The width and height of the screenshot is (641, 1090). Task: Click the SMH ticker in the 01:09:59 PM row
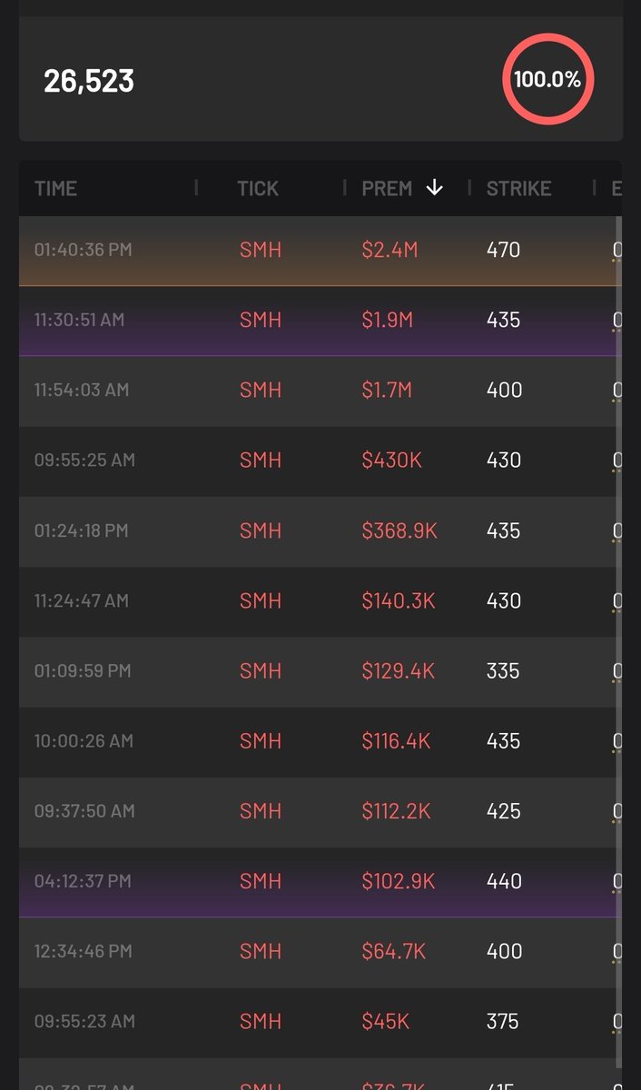[x=261, y=670]
